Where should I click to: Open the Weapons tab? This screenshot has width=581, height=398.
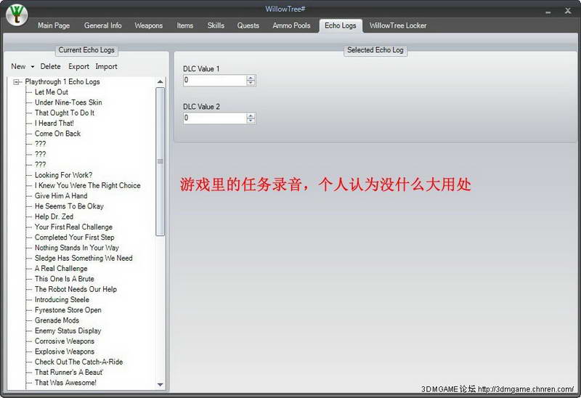pos(148,25)
